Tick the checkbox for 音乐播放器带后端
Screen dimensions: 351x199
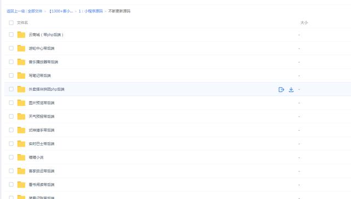click(11, 62)
